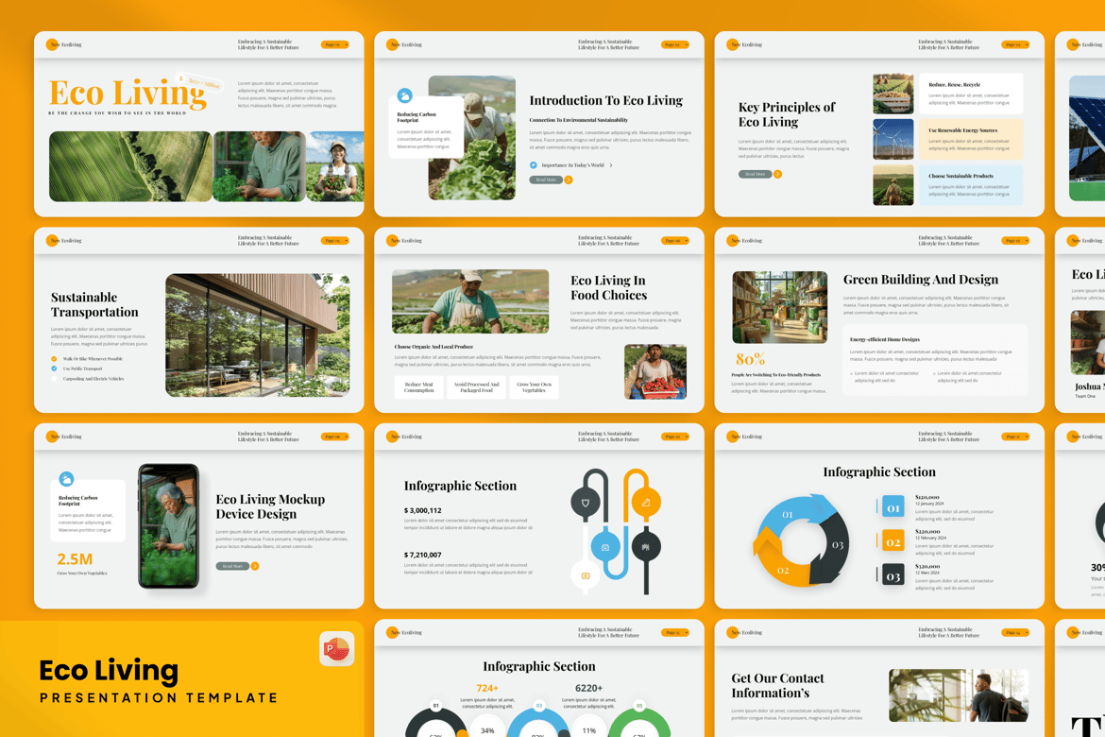Click Read More on the Introduction slide
This screenshot has width=1105, height=737.
pyautogui.click(x=546, y=180)
